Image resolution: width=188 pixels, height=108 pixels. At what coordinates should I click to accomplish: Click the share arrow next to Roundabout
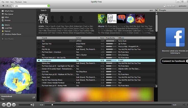[x=33, y=97]
